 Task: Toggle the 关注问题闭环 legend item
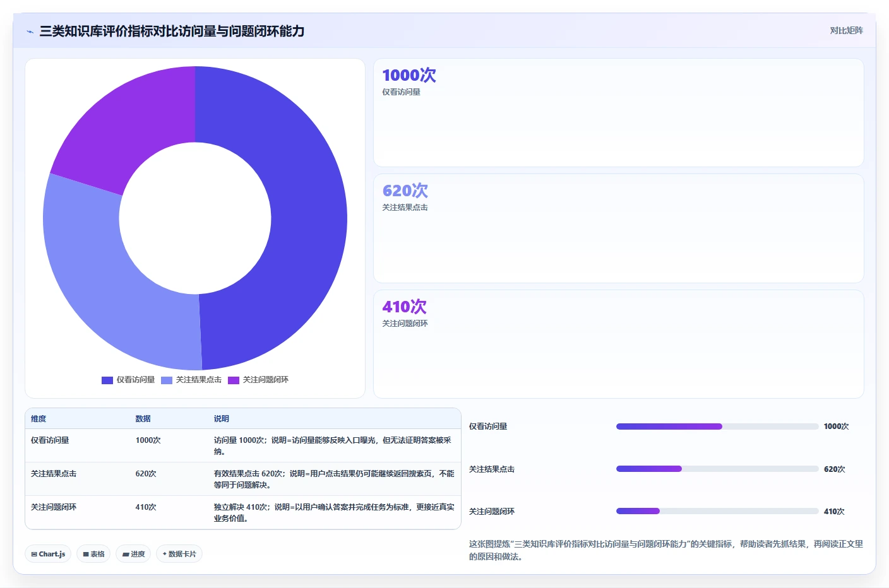coord(258,380)
